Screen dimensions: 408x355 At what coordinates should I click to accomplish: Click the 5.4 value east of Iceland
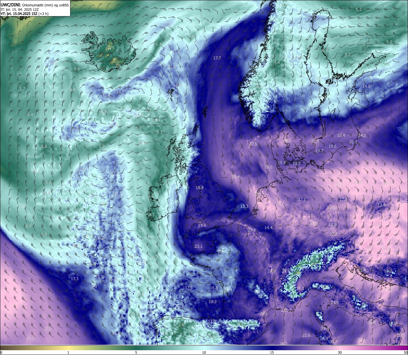click(x=158, y=44)
